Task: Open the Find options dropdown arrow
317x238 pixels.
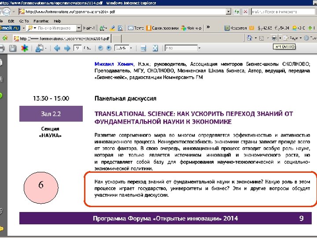Action: pos(199,48)
